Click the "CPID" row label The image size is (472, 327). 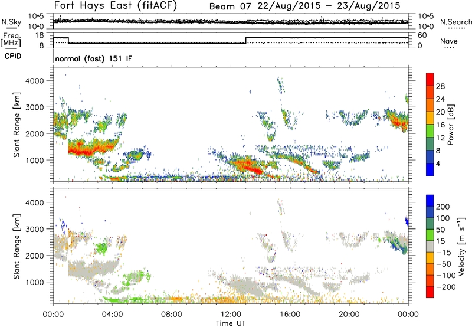[13, 56]
